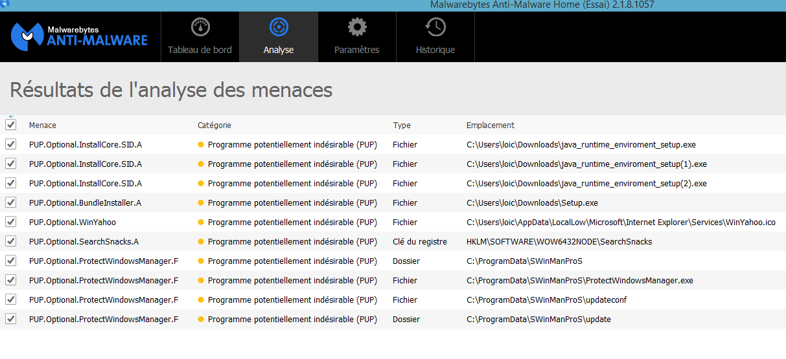Screen dimensions: 786x359
Task: Switch to Historique tab label
Action: tap(435, 50)
